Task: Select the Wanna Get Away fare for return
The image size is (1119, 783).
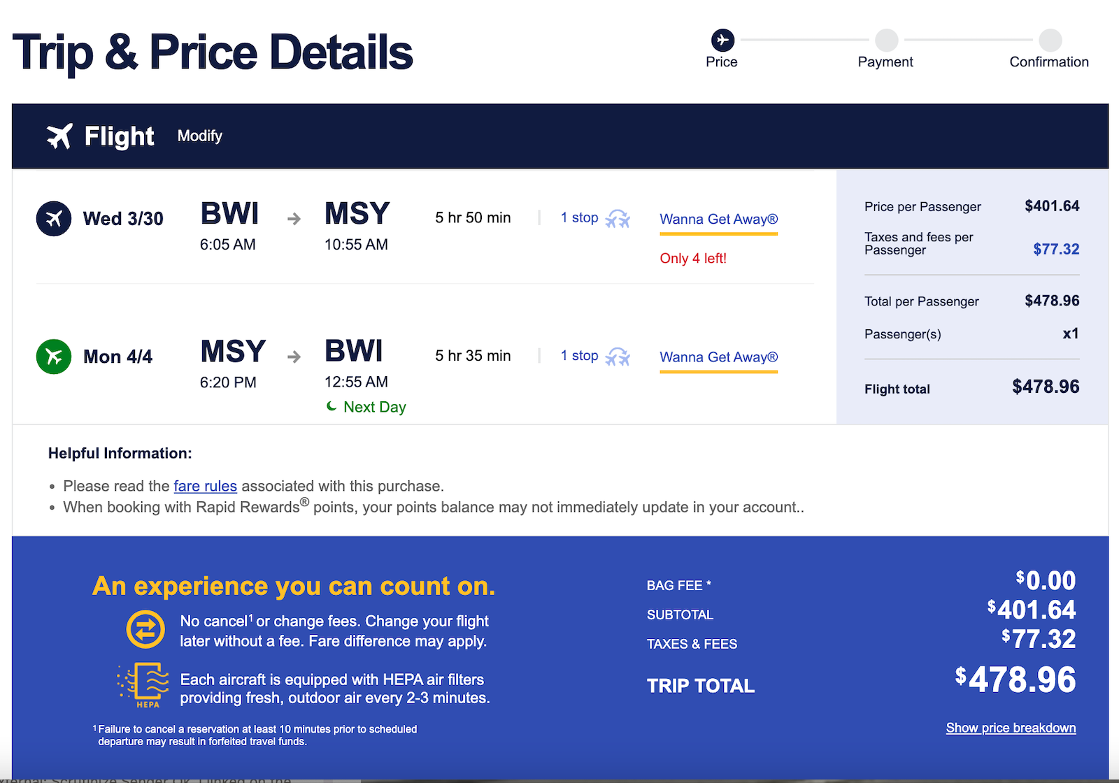Action: [x=718, y=357]
